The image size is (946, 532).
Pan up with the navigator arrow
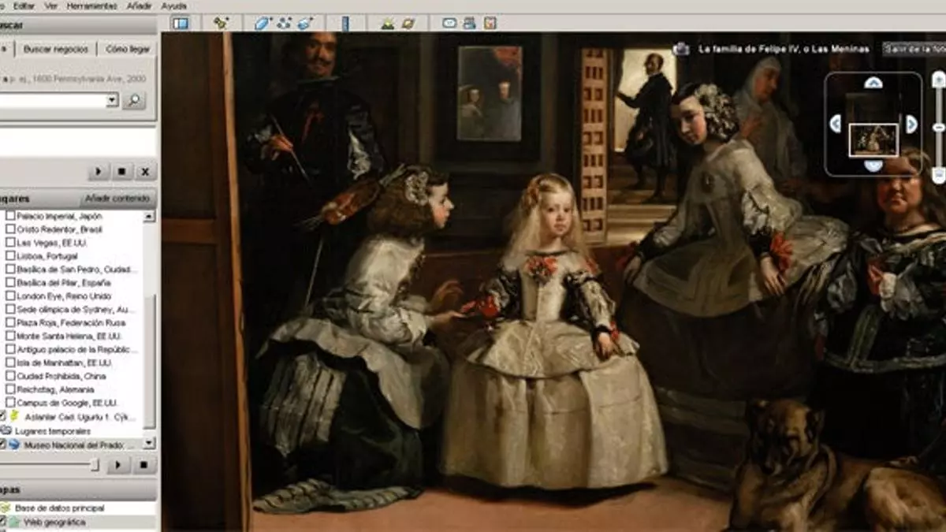coord(873,83)
